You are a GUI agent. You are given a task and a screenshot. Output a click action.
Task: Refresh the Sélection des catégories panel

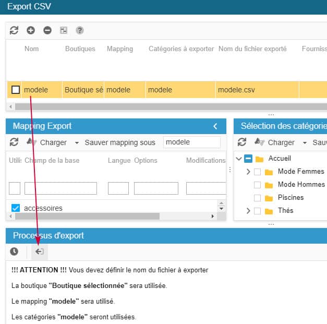tap(242, 142)
